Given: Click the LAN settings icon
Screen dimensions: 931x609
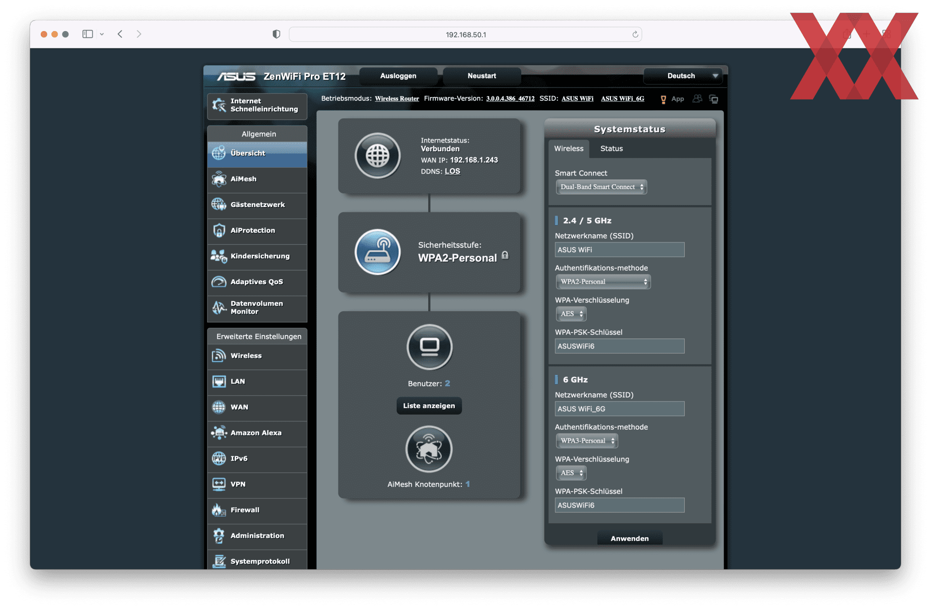Looking at the screenshot, I should (219, 382).
